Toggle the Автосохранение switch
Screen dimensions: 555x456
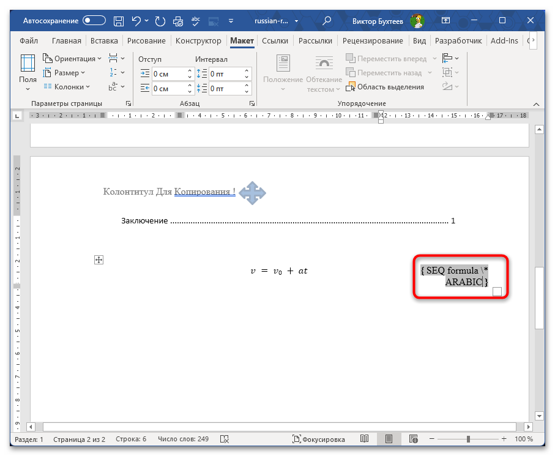tap(94, 21)
